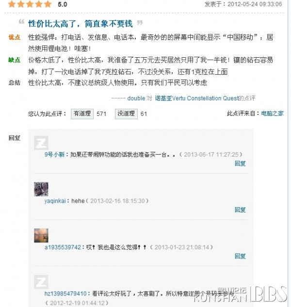Reply to 9号小新's comment

(240, 163)
